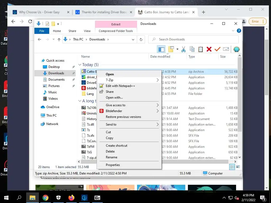Select Music in the navigation pane
Screen dimensions: 271x203
53,92
